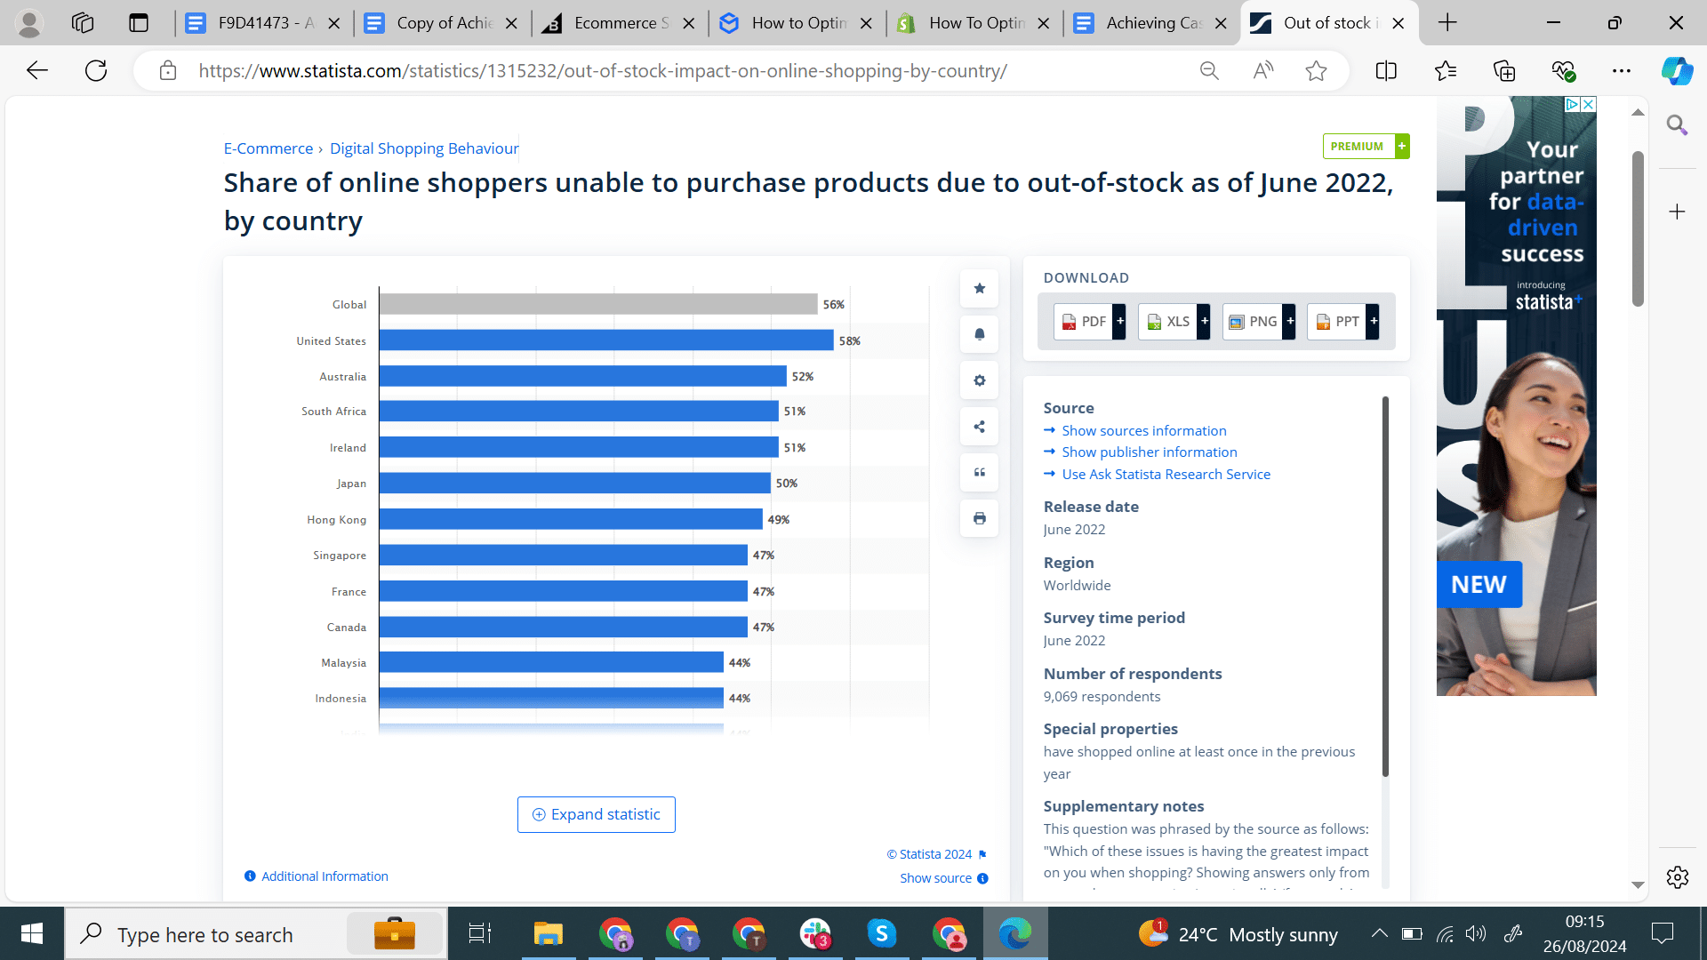Open Digital Shopping Behaviour breadcrumb link
1707x960 pixels.
[x=424, y=148]
